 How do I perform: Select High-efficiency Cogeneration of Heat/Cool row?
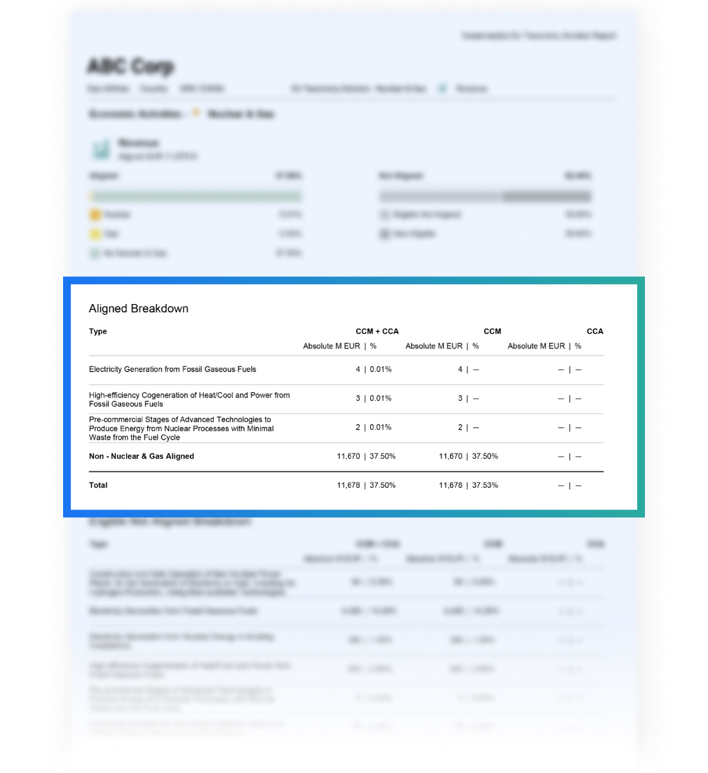pyautogui.click(x=189, y=399)
